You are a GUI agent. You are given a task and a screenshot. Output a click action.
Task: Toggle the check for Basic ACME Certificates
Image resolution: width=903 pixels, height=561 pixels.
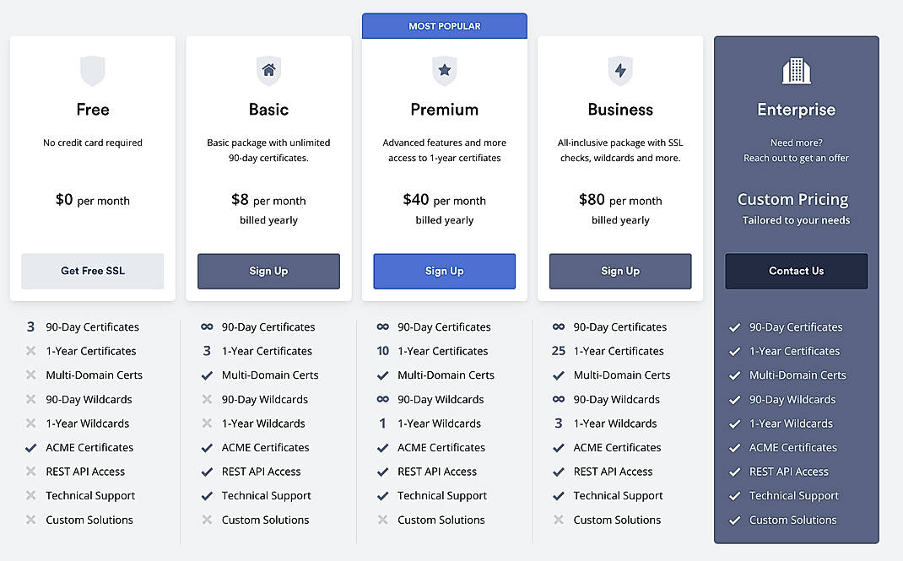click(207, 447)
